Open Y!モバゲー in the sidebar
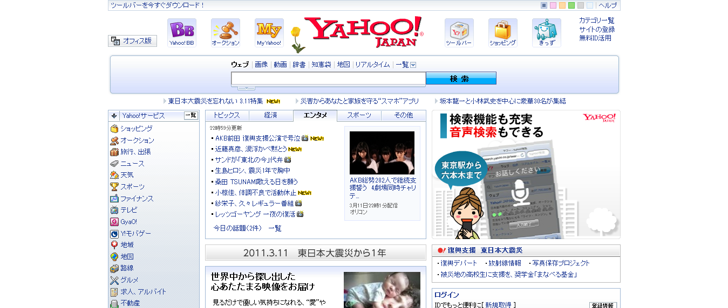 click(135, 234)
